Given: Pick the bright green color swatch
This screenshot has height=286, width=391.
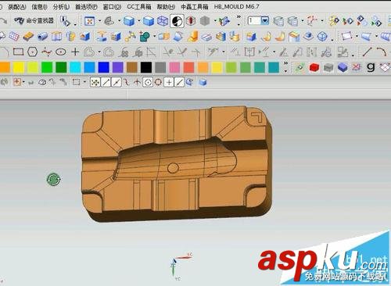Looking at the screenshot, I should 47,67.
